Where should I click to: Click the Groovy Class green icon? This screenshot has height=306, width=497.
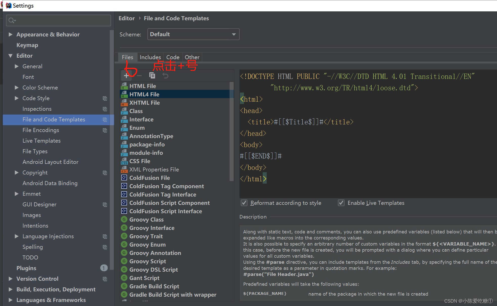pyautogui.click(x=124, y=220)
